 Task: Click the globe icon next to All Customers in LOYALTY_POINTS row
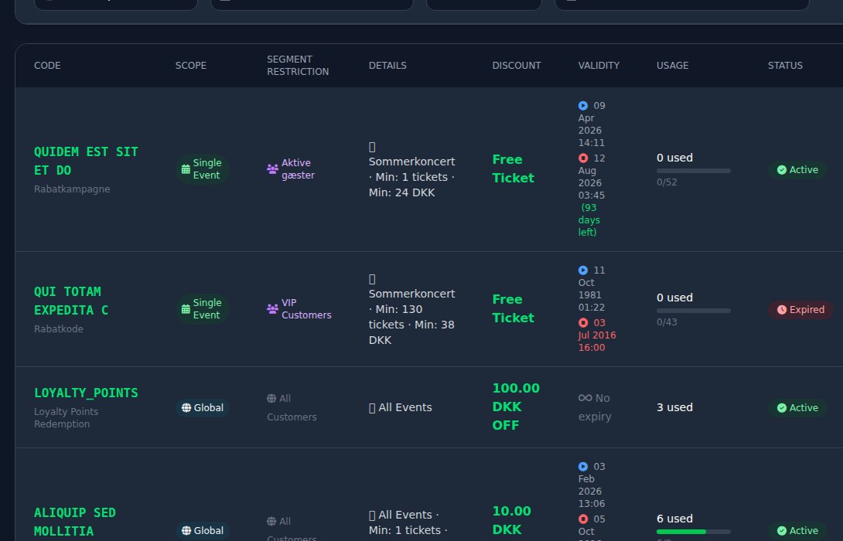(x=271, y=399)
